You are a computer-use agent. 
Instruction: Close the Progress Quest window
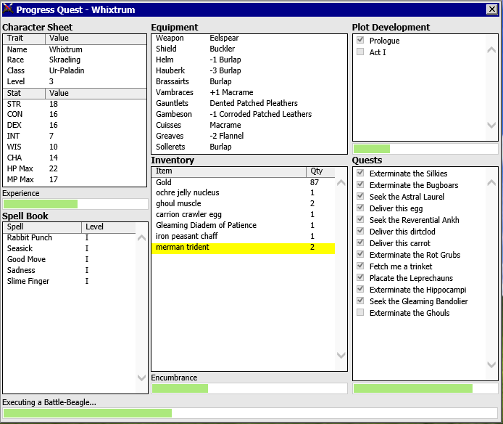coord(492,9)
